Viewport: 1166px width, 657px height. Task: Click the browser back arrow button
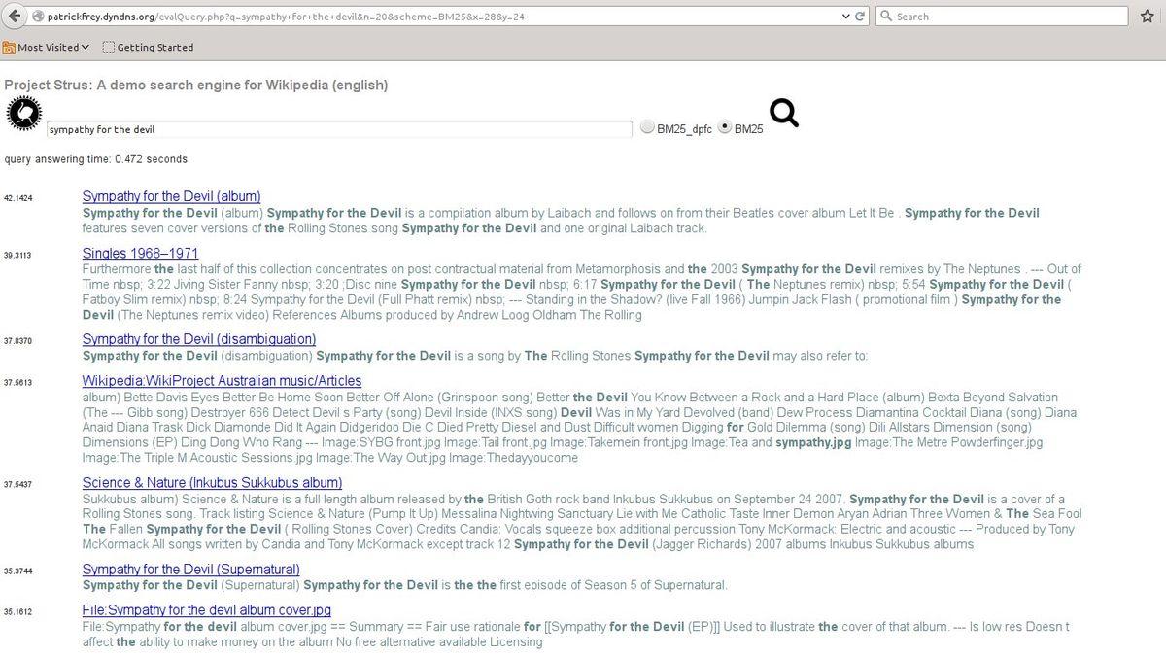coord(15,16)
